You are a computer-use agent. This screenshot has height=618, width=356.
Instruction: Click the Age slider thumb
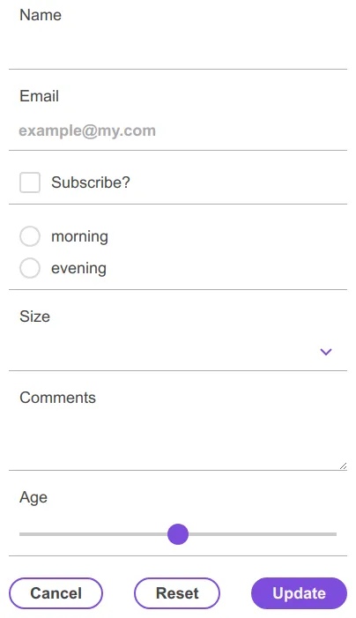pos(178,534)
